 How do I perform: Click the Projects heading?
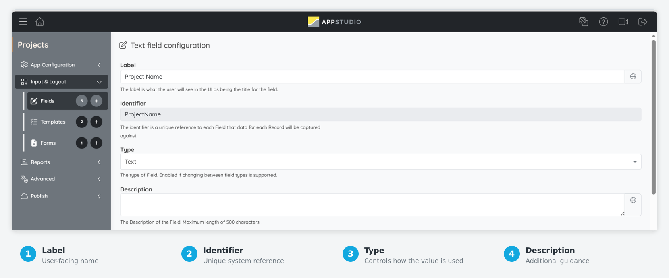point(33,45)
